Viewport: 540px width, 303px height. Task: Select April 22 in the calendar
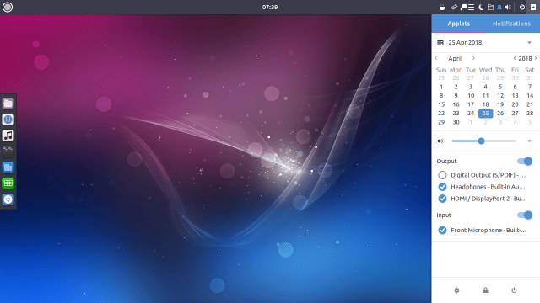pyautogui.click(x=441, y=114)
